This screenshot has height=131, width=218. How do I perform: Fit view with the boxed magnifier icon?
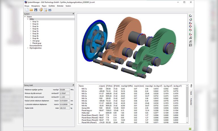click(x=190, y=45)
